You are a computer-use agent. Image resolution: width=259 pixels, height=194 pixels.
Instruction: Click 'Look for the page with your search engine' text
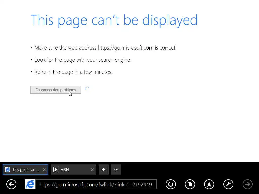83,60
